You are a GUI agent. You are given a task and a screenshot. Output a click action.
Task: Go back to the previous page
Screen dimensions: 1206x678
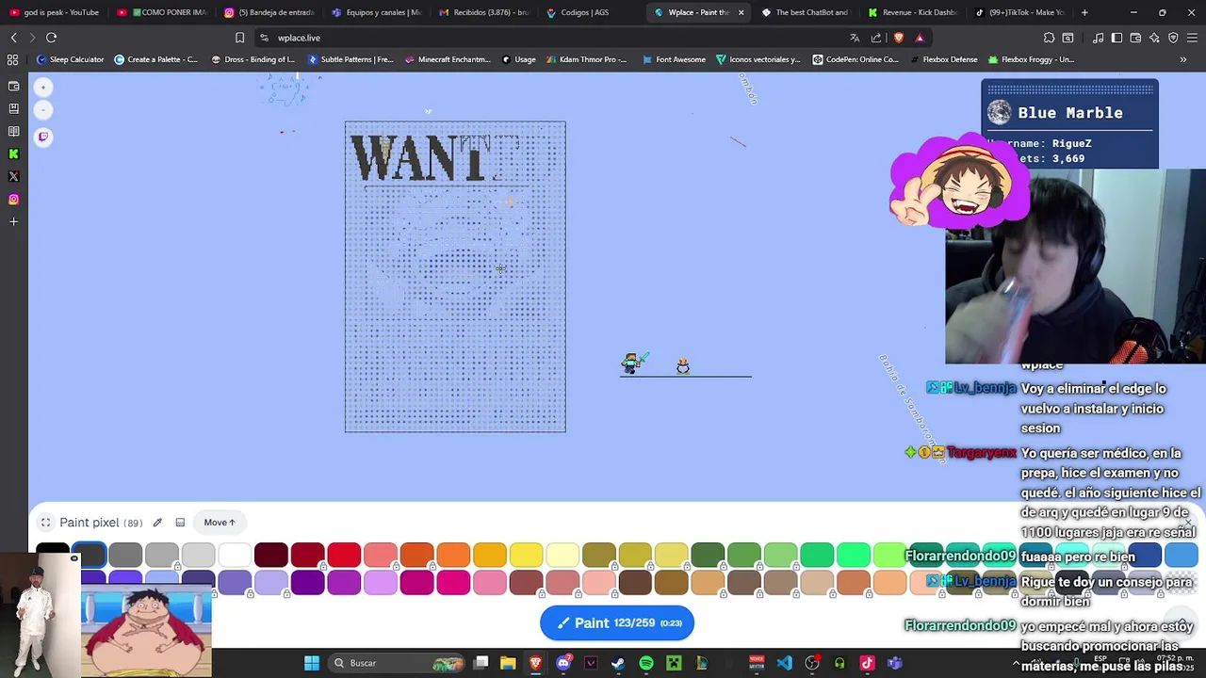coord(13,38)
